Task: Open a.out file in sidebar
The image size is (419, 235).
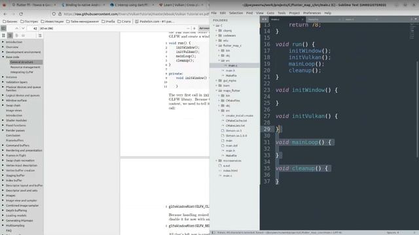Action: pos(227,166)
